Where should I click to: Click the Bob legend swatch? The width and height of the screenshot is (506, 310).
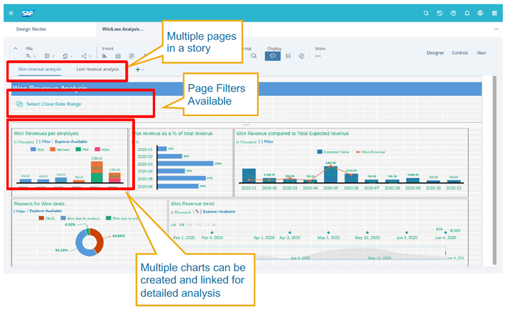[x=33, y=149]
